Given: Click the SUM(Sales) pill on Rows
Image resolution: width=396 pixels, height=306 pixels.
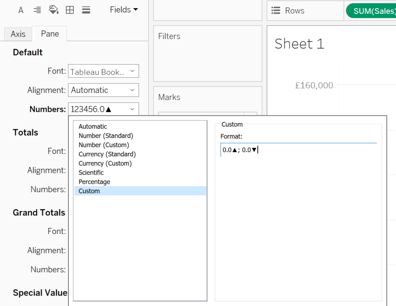Looking at the screenshot, I should pos(373,11).
